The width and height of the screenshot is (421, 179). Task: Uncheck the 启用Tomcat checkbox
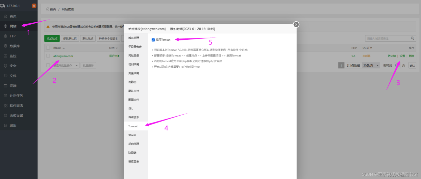point(153,40)
